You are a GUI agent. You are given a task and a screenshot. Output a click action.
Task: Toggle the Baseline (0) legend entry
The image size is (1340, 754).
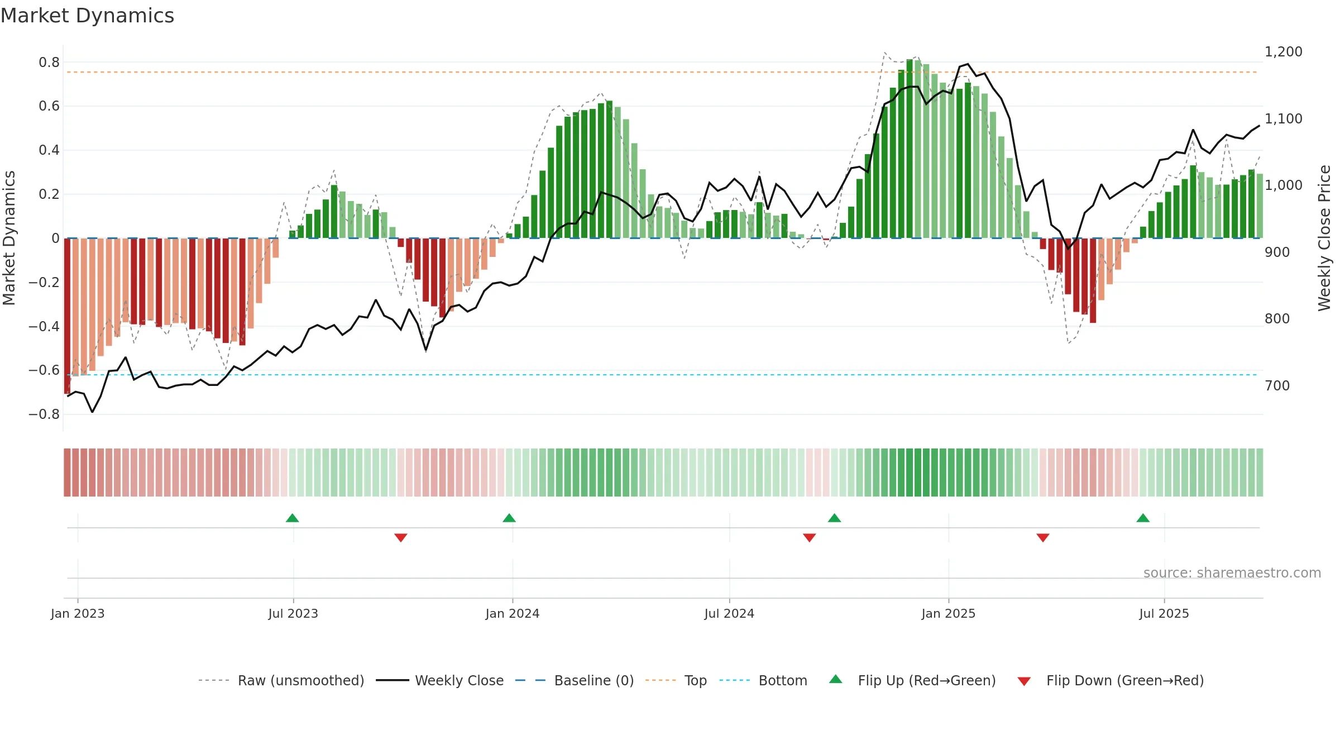pyautogui.click(x=575, y=680)
